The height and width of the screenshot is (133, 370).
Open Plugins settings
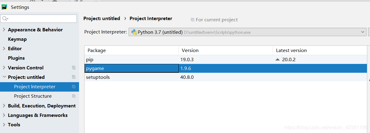[16, 58]
